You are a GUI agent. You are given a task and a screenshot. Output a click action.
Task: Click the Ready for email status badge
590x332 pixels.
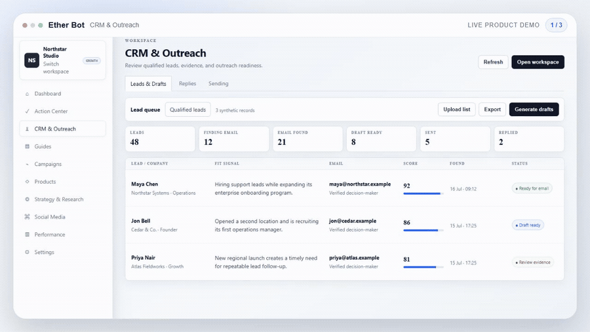(532, 188)
